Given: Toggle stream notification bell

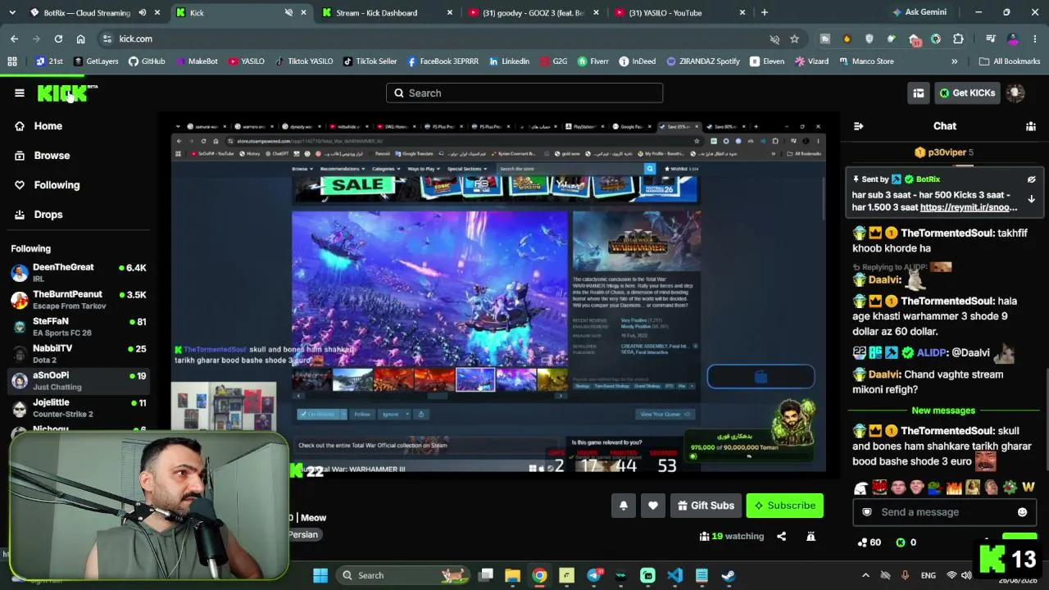Looking at the screenshot, I should tap(624, 506).
